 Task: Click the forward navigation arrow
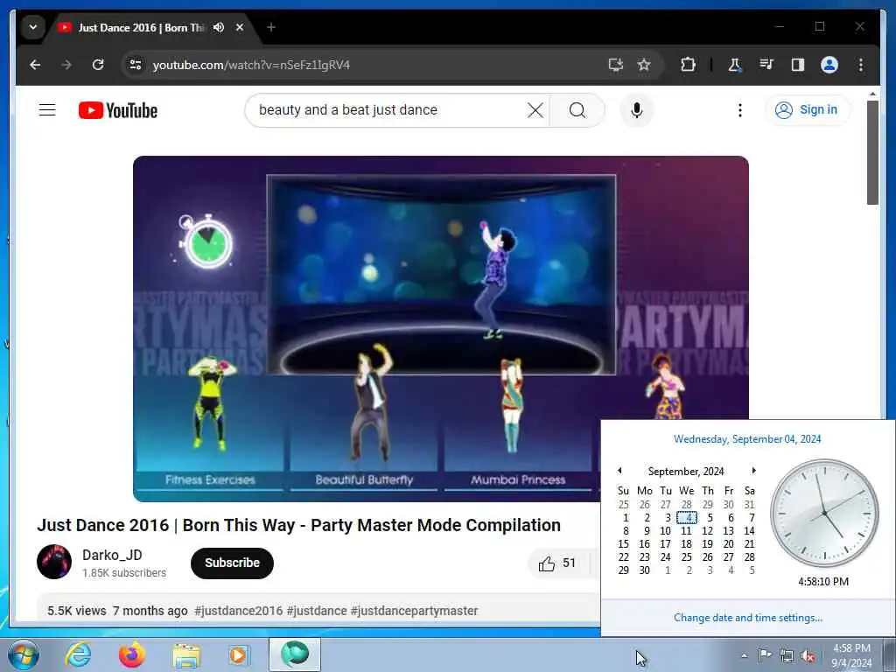(x=66, y=65)
